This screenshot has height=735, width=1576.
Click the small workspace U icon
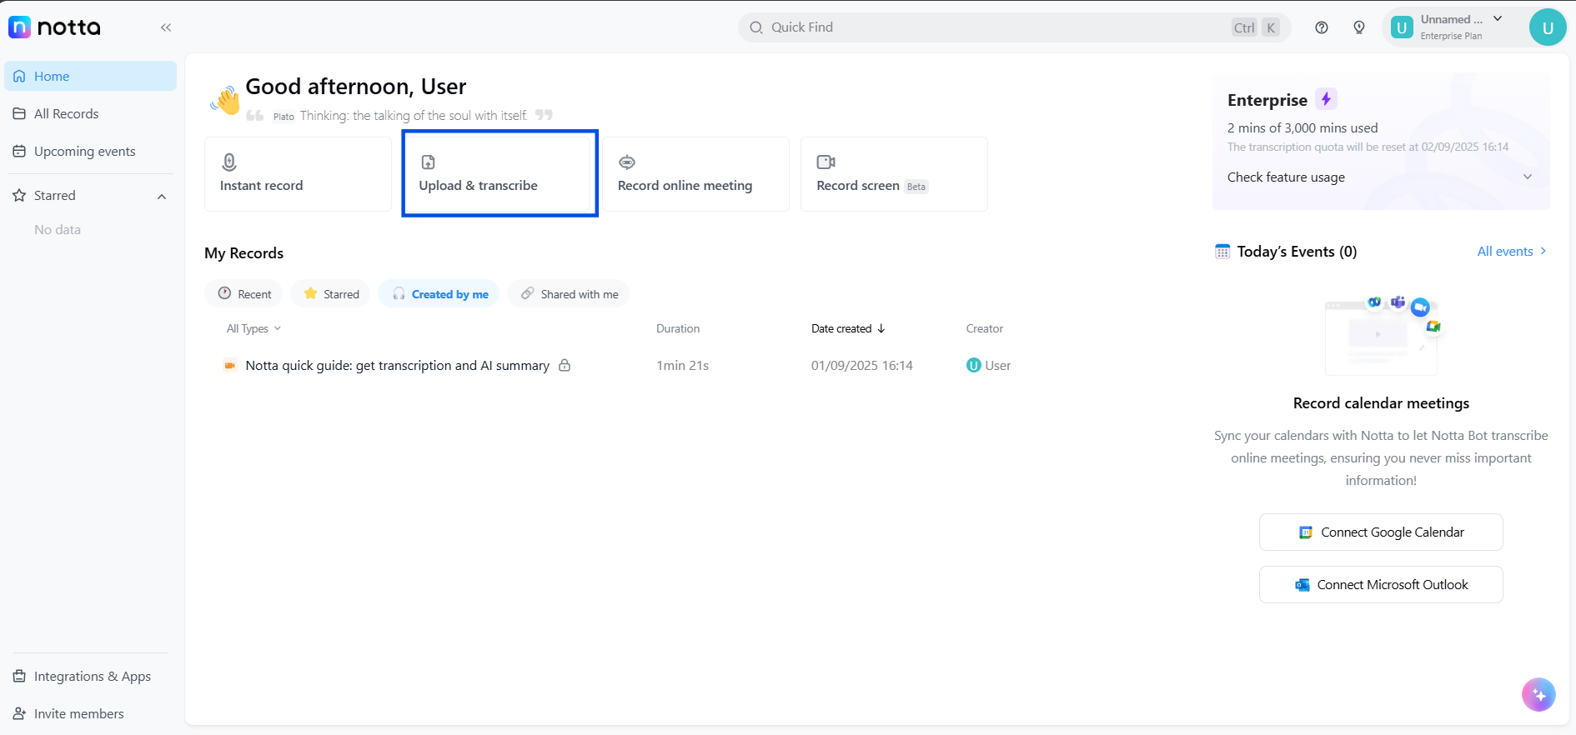(1402, 27)
